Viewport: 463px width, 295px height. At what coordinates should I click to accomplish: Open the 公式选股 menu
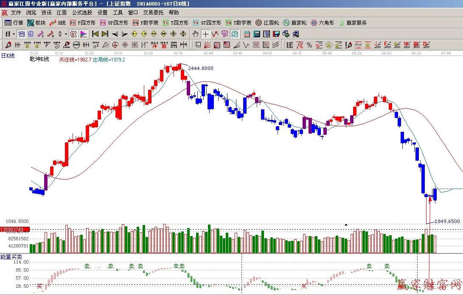tap(82, 13)
